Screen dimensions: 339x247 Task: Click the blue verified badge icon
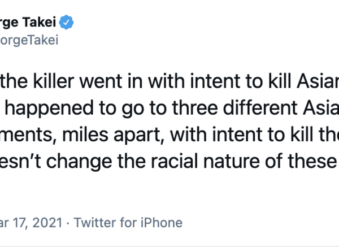(x=68, y=24)
